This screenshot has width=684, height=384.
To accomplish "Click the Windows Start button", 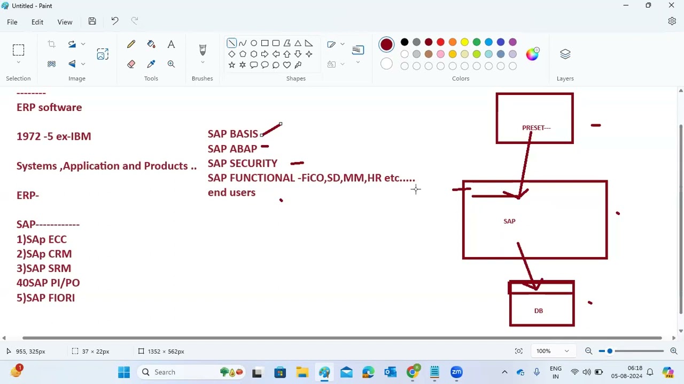I will pos(124,372).
